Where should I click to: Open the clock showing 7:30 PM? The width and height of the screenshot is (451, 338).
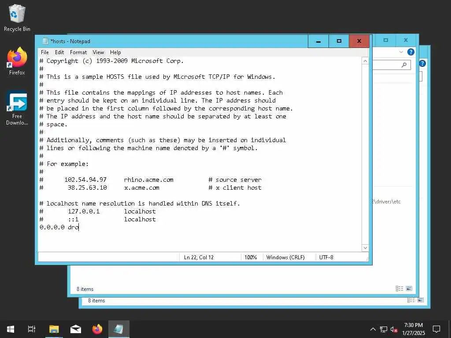[413, 329]
